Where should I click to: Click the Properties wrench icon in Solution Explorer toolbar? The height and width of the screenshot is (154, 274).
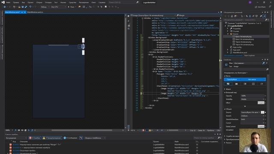coord(261,16)
